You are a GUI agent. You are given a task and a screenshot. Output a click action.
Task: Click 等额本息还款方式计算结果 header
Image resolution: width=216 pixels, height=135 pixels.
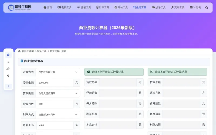coord(114,72)
